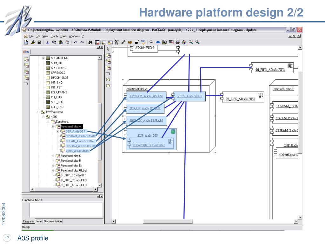This screenshot has height=244, width=325.
Task: Collapse the Functional bloc A node
Action: coord(53,126)
